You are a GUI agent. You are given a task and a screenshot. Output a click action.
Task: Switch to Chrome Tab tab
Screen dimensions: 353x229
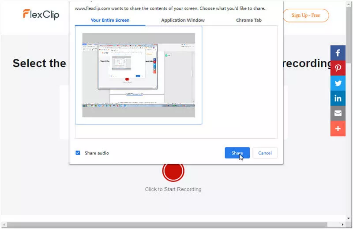click(249, 20)
